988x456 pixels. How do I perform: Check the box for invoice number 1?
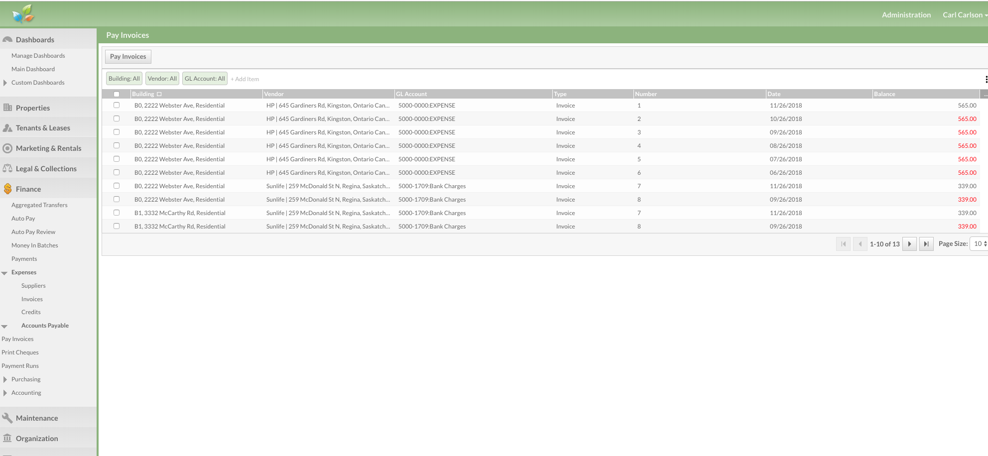click(x=117, y=106)
